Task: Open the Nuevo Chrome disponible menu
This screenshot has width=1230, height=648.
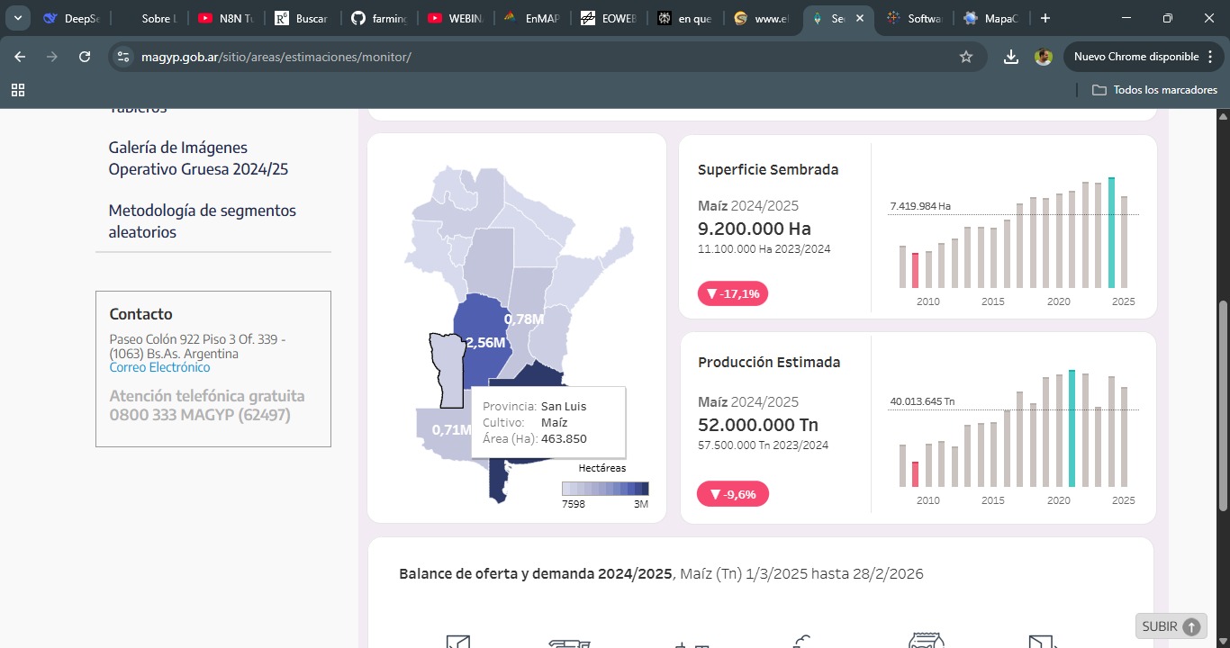Action: pyautogui.click(x=1144, y=57)
